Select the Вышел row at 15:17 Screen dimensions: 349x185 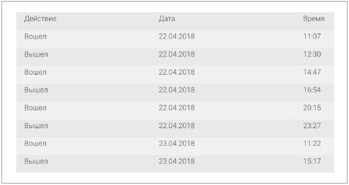click(175, 164)
